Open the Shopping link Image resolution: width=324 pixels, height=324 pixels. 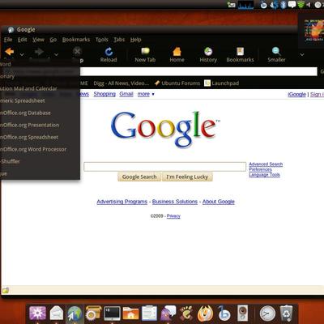tap(104, 94)
